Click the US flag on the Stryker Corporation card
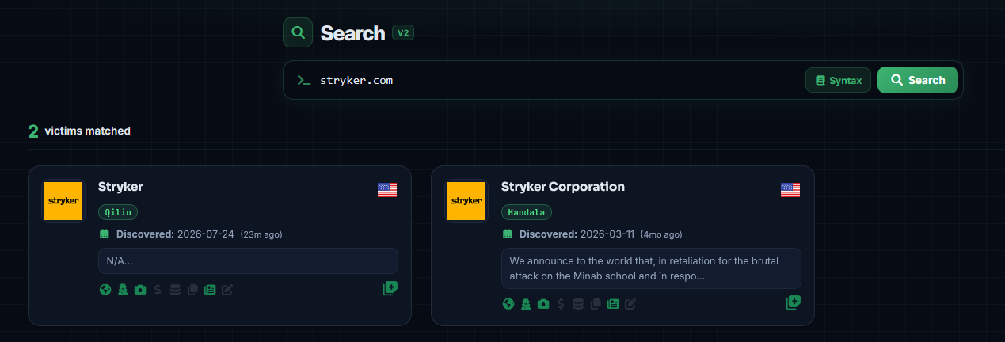The width and height of the screenshot is (1005, 342). 790,190
